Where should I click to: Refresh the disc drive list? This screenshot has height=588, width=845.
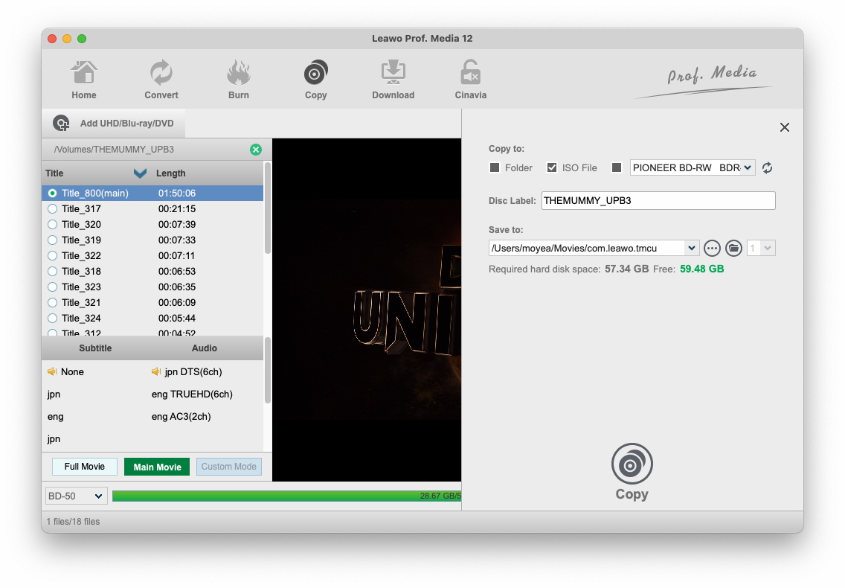pos(768,168)
